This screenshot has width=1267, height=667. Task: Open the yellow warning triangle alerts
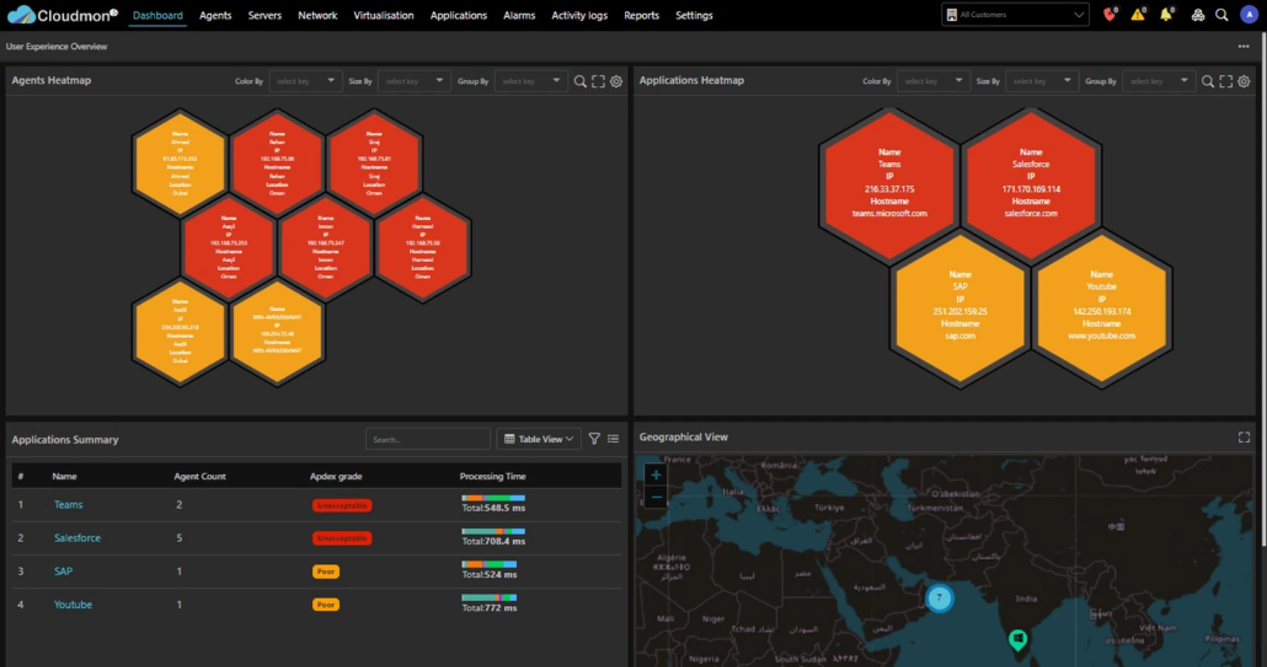(1138, 14)
